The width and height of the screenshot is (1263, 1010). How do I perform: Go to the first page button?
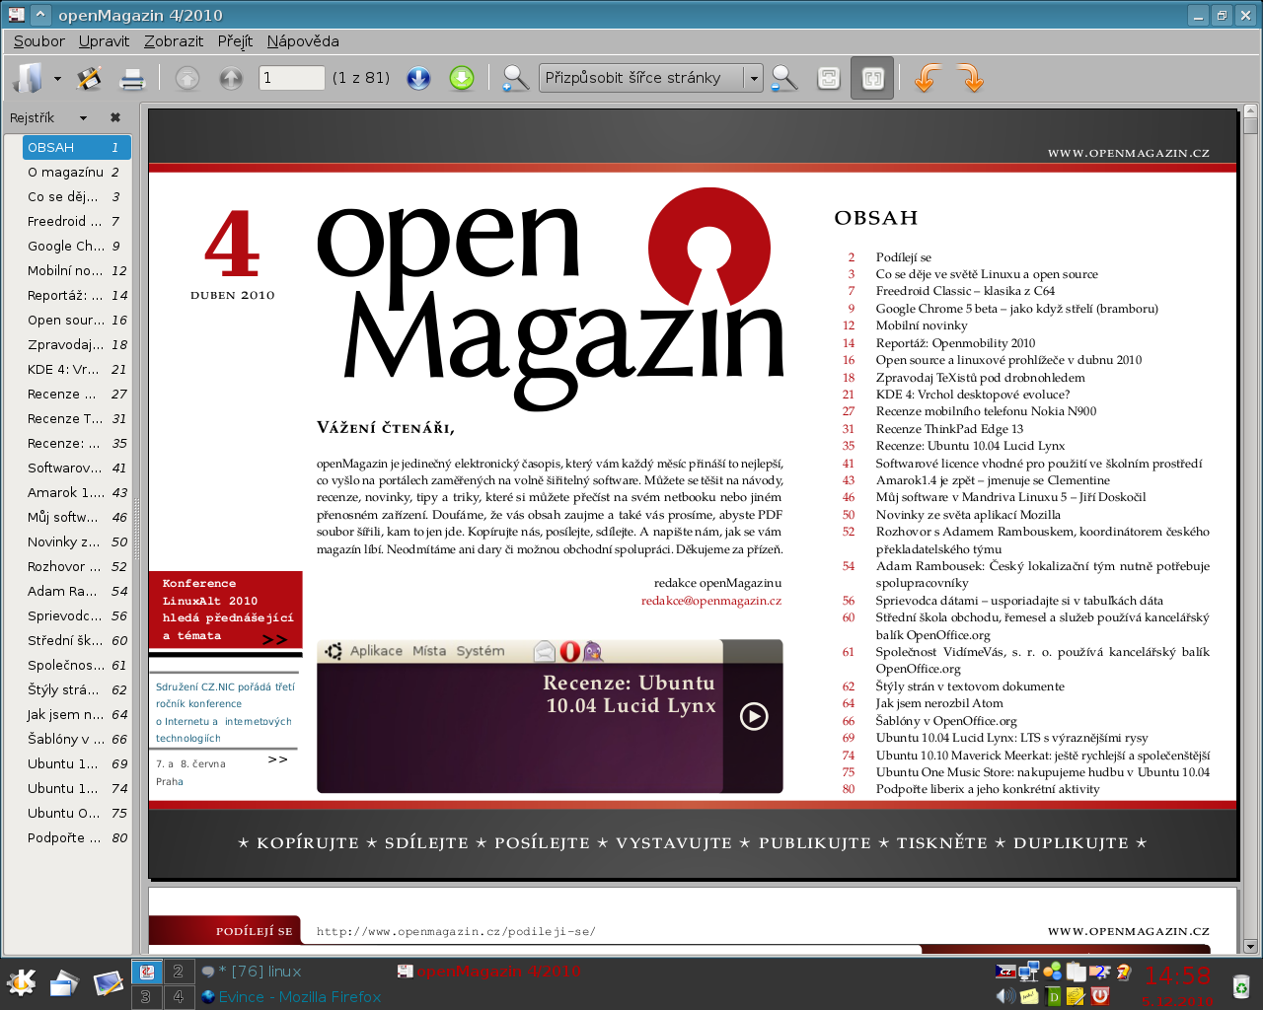(187, 78)
